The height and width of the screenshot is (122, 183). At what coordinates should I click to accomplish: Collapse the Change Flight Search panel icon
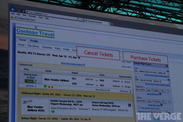click(x=167, y=66)
